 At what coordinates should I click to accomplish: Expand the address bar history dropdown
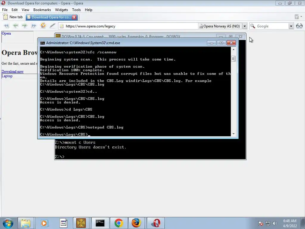(x=245, y=26)
